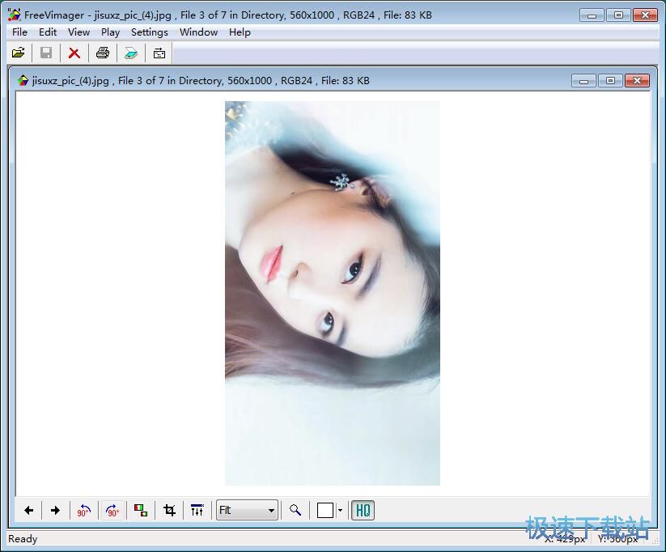Screen dimensions: 666x552
Task: Open the Play menu
Action: point(110,32)
